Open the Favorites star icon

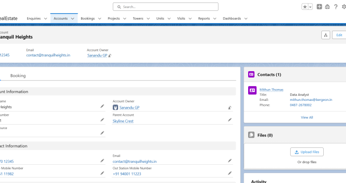(x=305, y=7)
